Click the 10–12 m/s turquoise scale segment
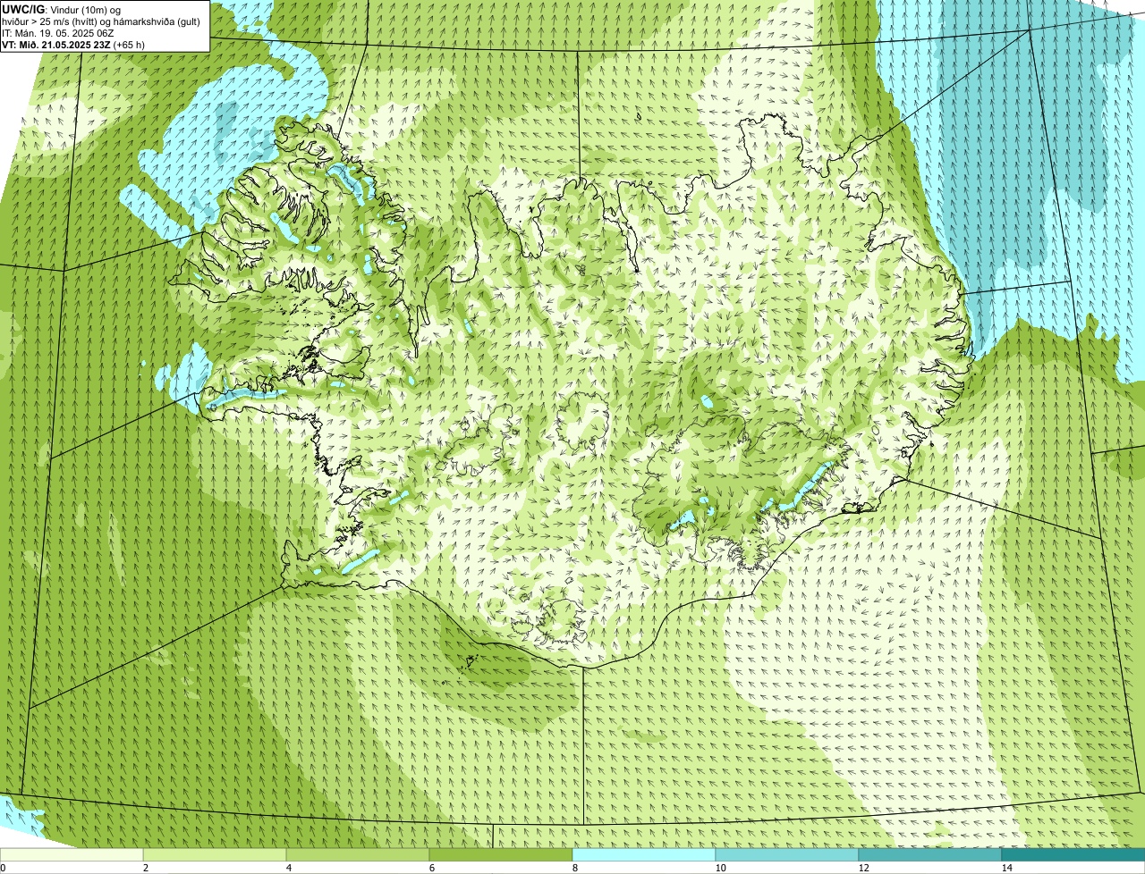Screen dimensions: 1145x874 787,854
